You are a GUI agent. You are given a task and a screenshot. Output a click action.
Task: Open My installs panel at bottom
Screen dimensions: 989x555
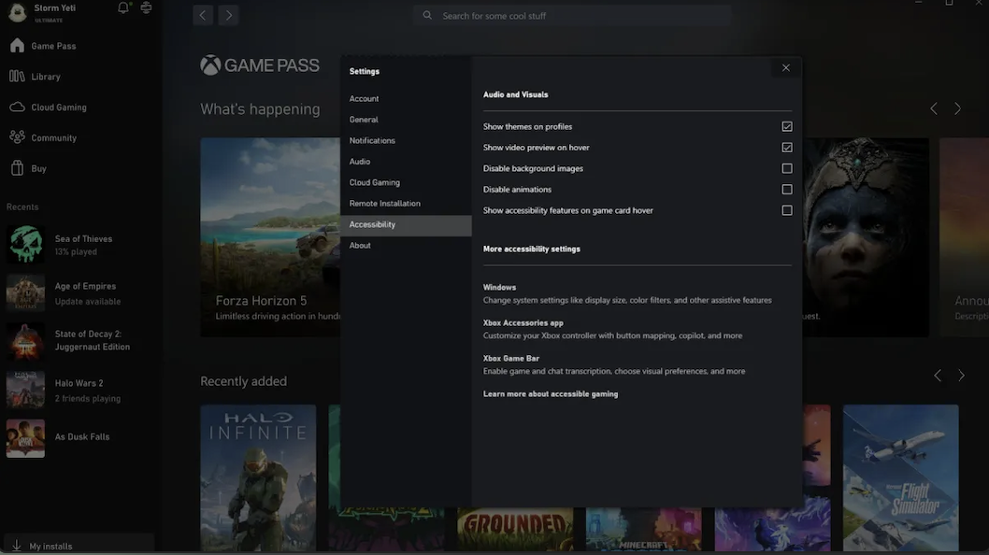50,546
